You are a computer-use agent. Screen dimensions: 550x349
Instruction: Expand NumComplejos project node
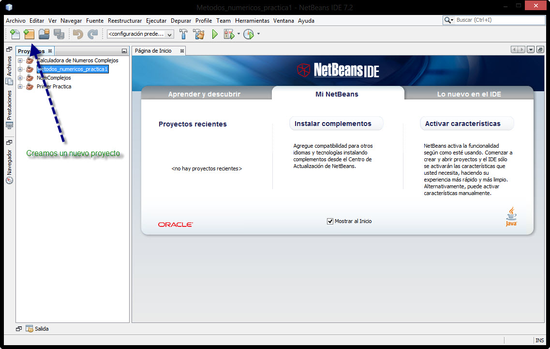pyautogui.click(x=20, y=78)
